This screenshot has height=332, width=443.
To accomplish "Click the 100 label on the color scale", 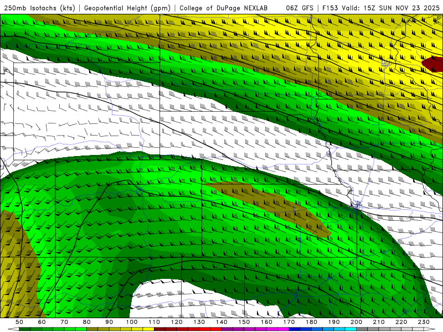I will pos(132,322).
